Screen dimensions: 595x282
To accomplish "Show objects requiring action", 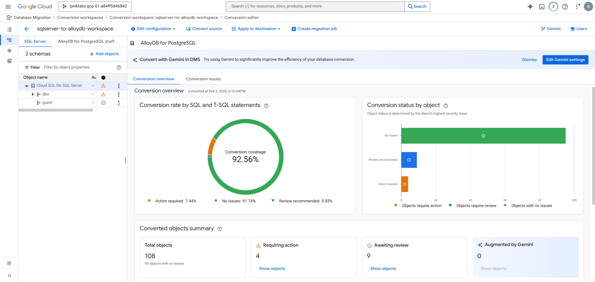I will 272,269.
